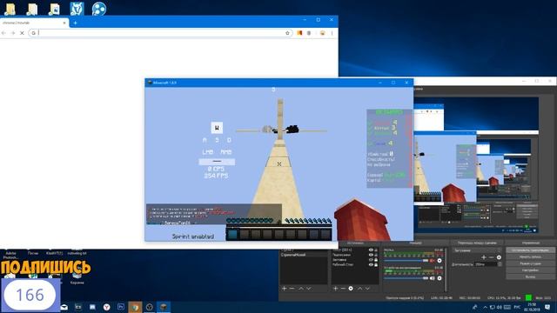Open transition properties gear in OBS
Image resolution: width=557 pixels, height=313 pixels.
(x=499, y=257)
